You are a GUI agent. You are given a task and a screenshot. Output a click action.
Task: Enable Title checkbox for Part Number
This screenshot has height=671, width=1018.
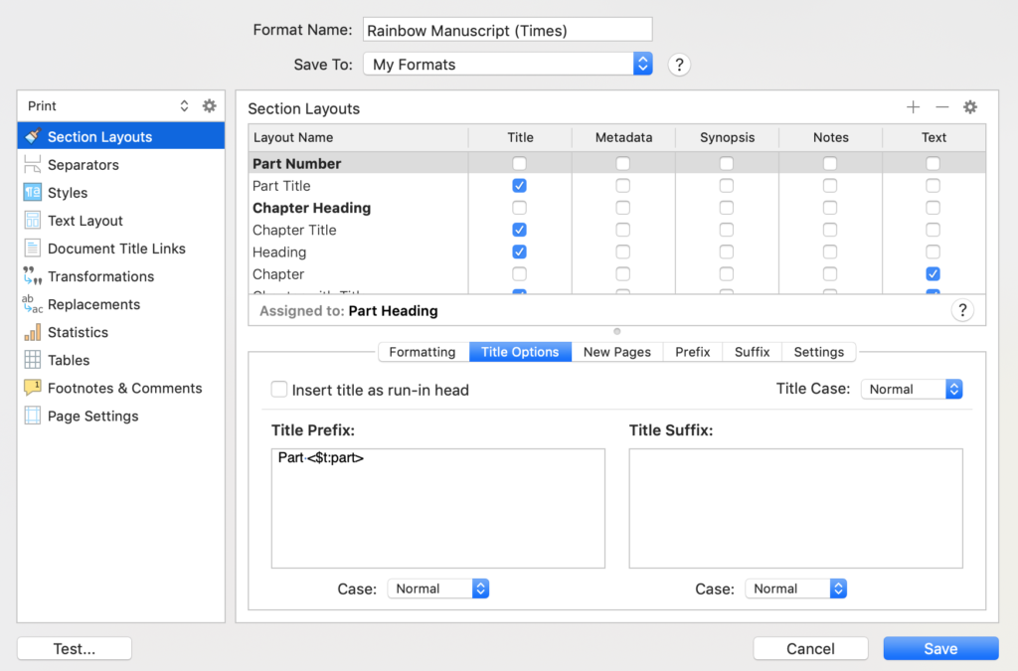click(519, 163)
